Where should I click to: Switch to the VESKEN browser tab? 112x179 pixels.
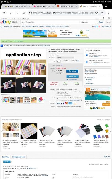(17, 6)
